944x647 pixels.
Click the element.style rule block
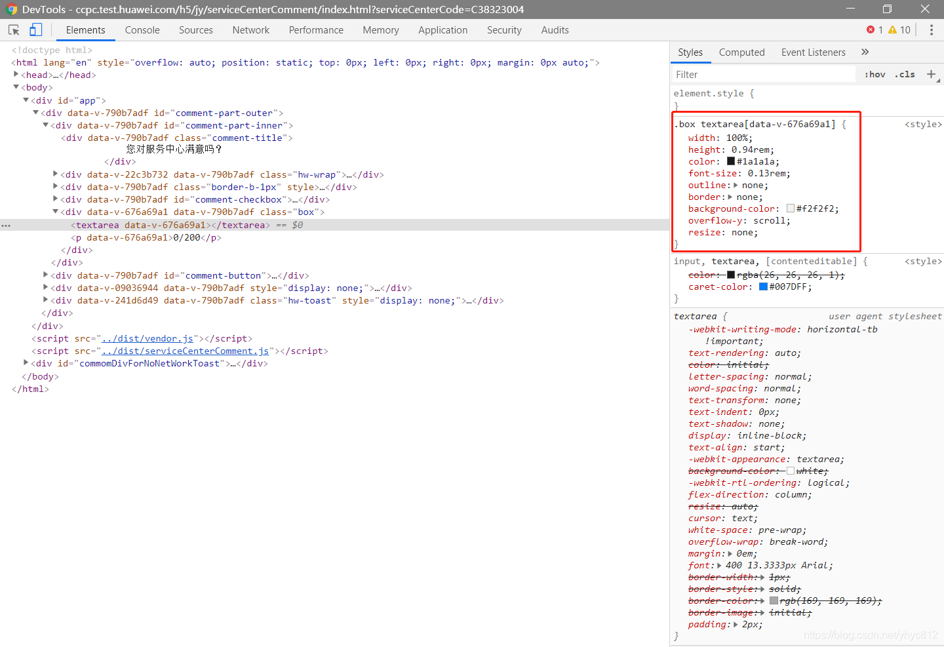click(807, 99)
